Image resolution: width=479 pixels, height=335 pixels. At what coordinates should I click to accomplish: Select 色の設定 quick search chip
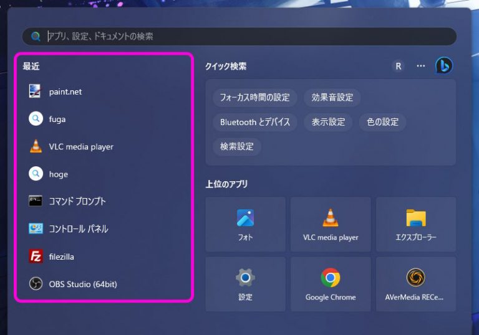[382, 122]
